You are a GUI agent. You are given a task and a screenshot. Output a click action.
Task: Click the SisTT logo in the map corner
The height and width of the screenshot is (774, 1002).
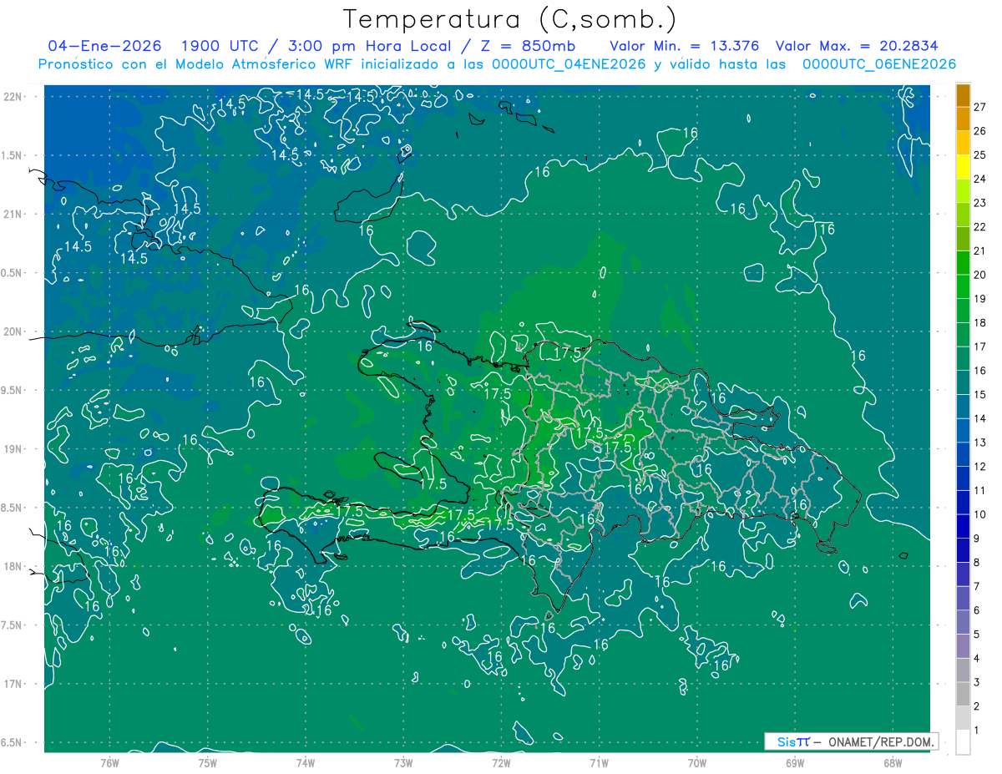coord(792,741)
